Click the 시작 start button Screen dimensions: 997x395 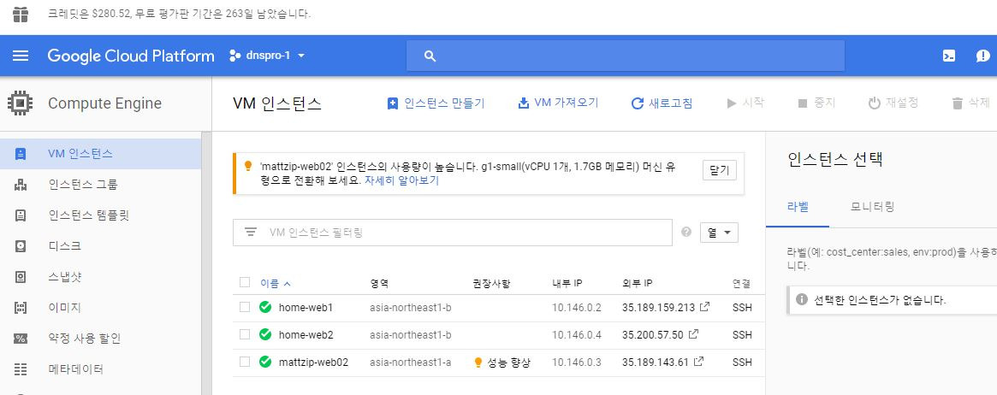click(746, 103)
